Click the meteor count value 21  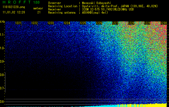pyautogui.click(x=39, y=12)
